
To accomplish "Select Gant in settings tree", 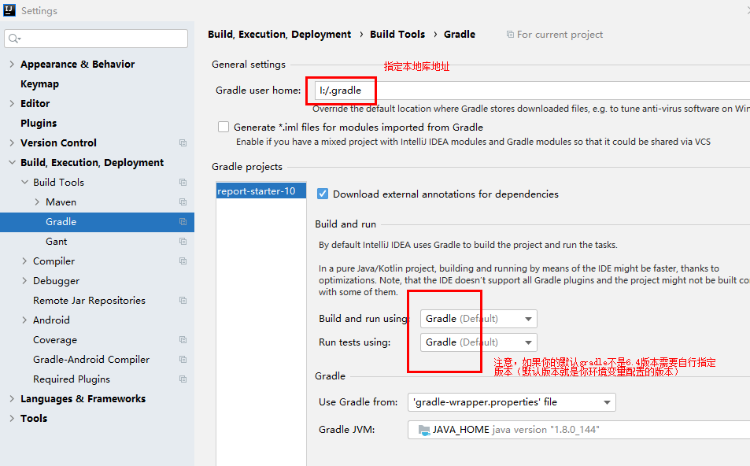I will point(57,241).
